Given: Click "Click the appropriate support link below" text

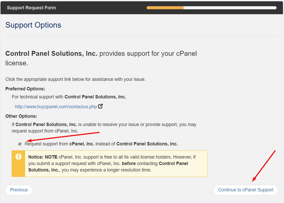Looking at the screenshot, I should pos(75,79).
